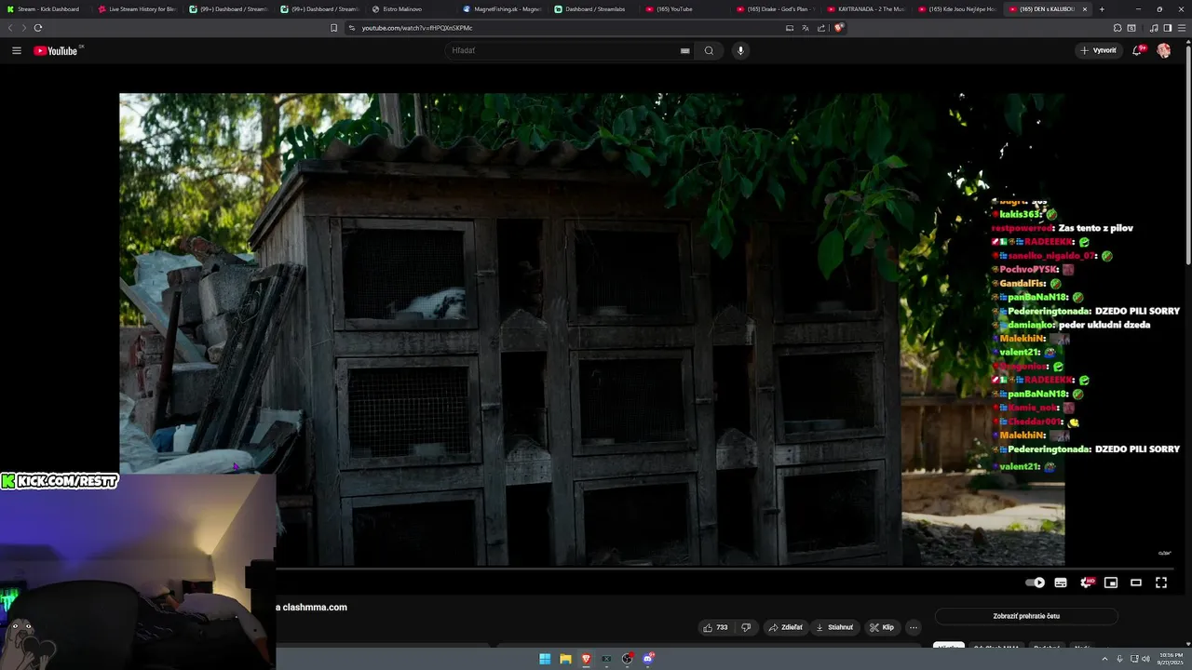Click Zobraziť prehratie četu button
The image size is (1192, 670).
point(1026,616)
